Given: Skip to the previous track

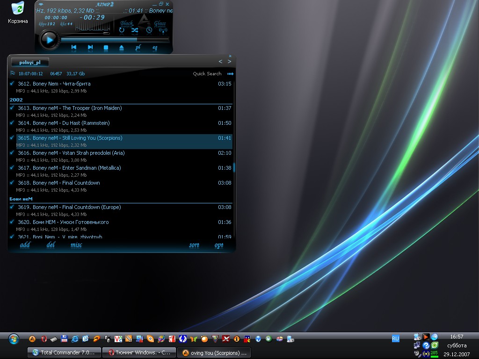Looking at the screenshot, I should tap(73, 47).
